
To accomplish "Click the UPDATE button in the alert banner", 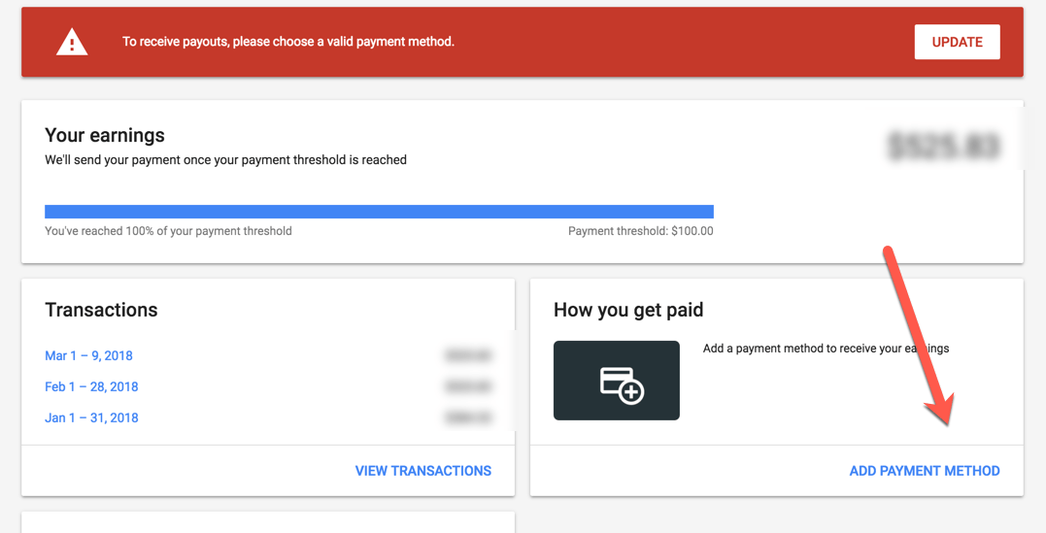I will (957, 42).
